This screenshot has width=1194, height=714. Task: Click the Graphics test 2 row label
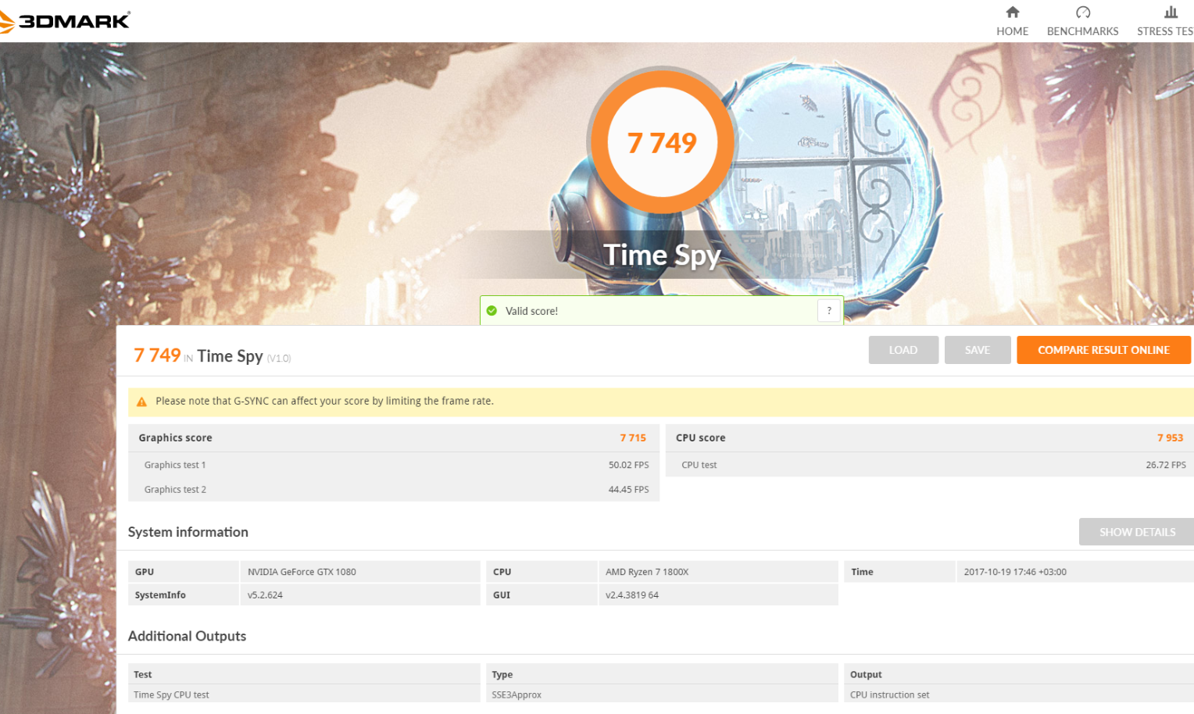pyautogui.click(x=175, y=490)
